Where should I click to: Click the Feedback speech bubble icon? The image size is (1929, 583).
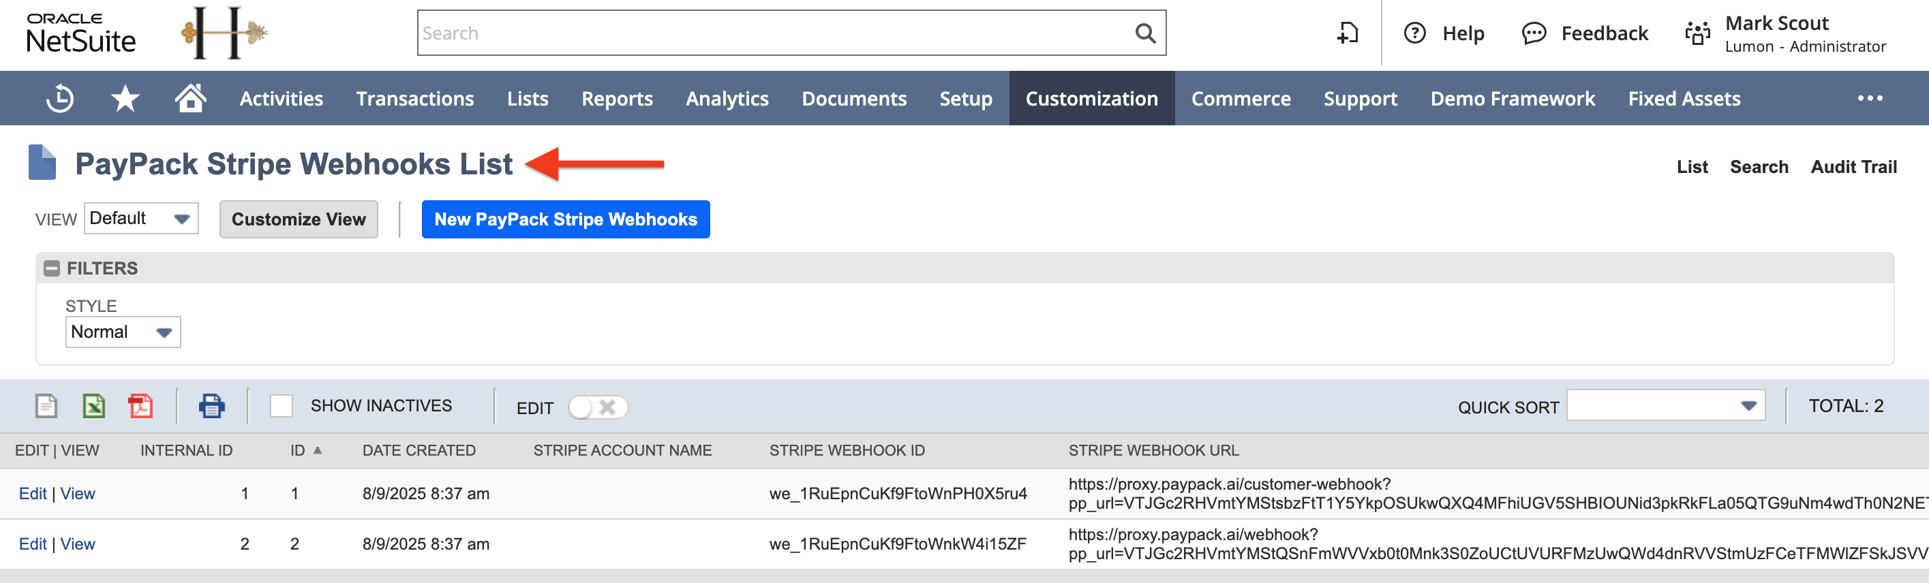tap(1534, 33)
